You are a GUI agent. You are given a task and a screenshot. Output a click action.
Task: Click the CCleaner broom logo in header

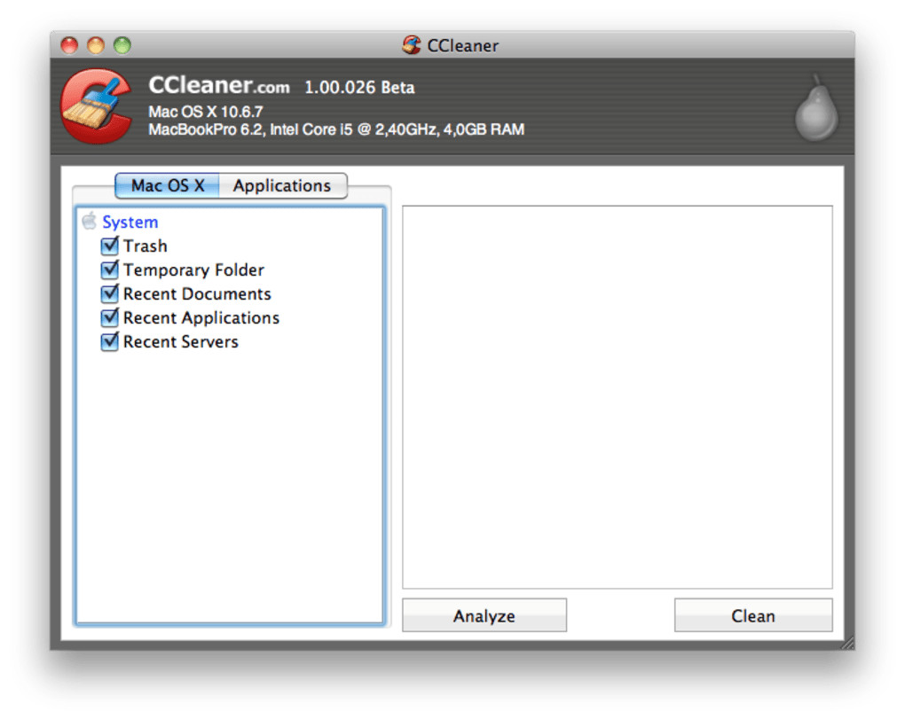[97, 106]
